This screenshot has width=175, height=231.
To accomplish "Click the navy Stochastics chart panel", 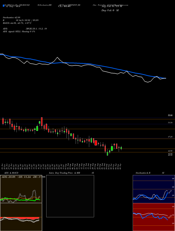I will 154,189.
